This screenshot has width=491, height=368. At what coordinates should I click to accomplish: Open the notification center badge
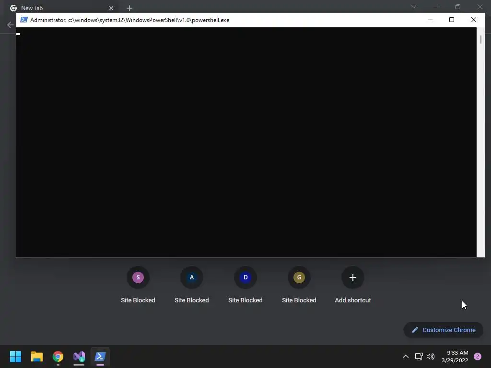(477, 356)
